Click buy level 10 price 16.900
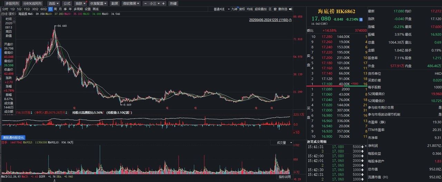 tap(327, 136)
